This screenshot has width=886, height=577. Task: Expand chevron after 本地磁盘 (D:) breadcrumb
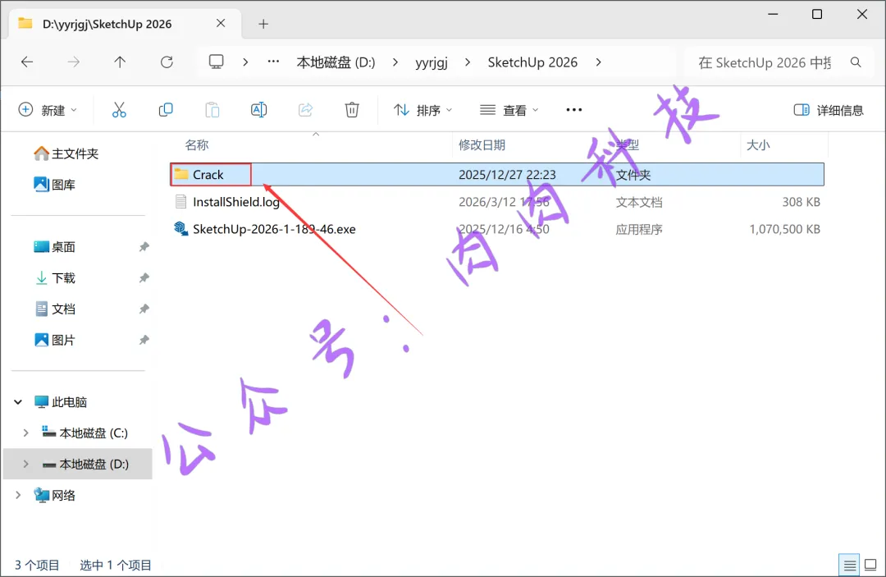click(x=395, y=62)
